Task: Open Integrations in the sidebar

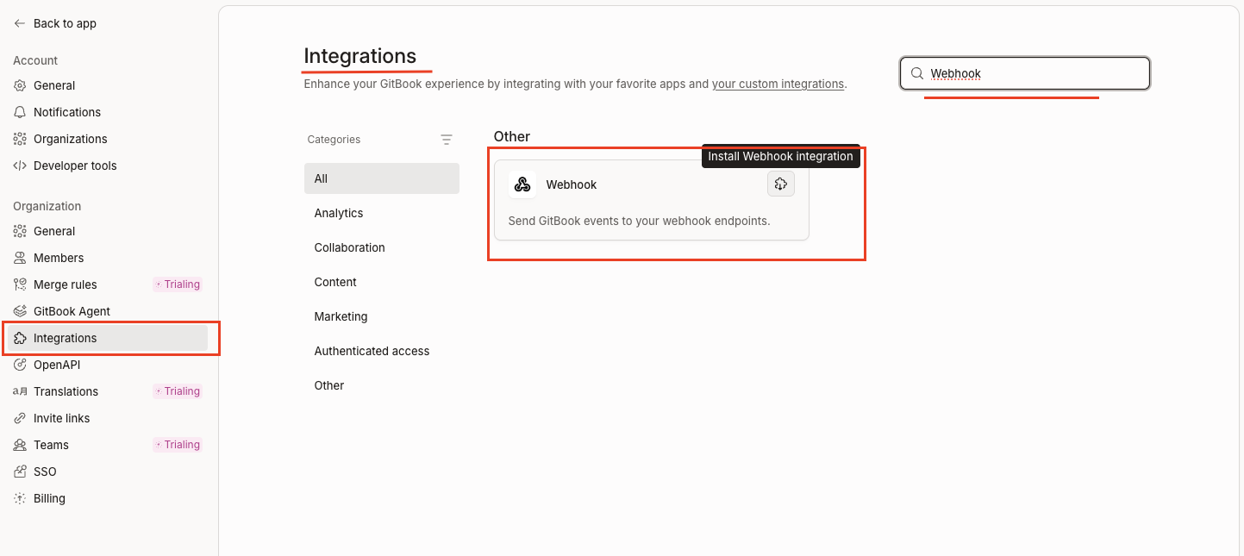Action: point(108,338)
